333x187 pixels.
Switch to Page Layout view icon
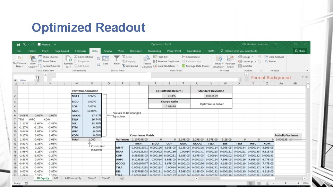[x=259, y=183]
